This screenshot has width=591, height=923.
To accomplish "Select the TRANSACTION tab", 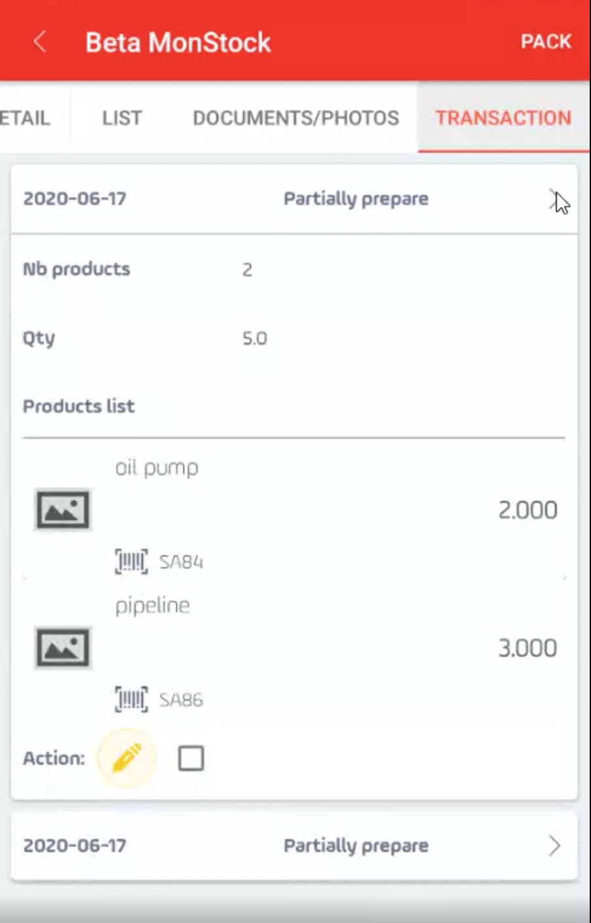I will pos(503,118).
